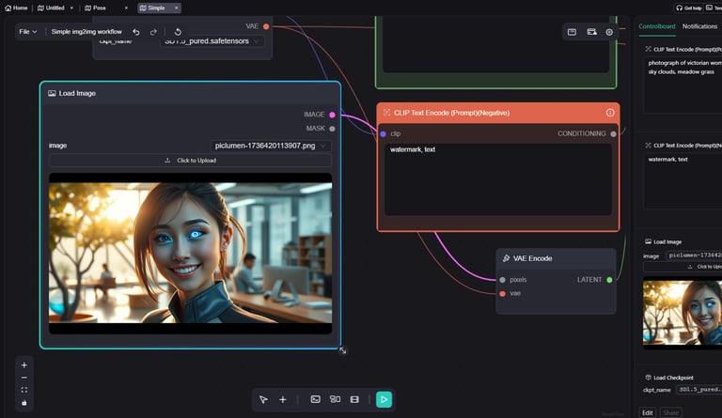Add a node with bottom toolbar plus
722x418 pixels.
pos(283,399)
